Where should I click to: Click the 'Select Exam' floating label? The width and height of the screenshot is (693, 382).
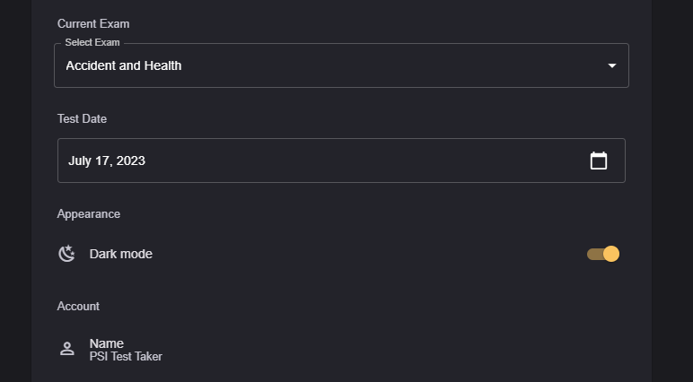(92, 42)
